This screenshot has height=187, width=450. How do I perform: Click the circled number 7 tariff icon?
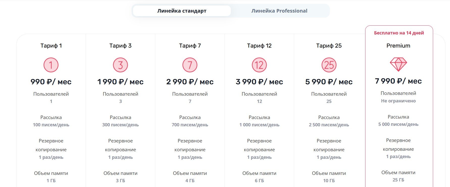click(190, 65)
